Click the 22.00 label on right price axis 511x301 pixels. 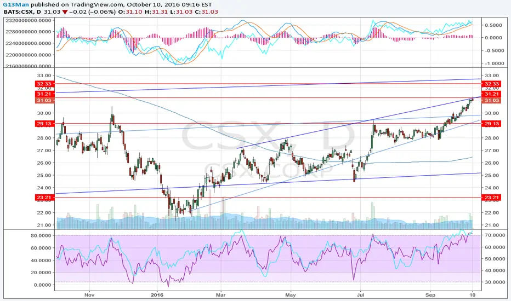pos(491,213)
